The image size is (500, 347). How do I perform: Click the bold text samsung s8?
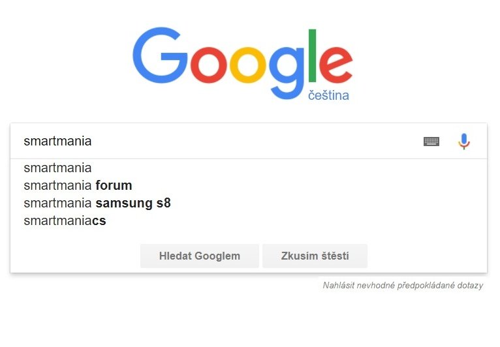pyautogui.click(x=133, y=203)
